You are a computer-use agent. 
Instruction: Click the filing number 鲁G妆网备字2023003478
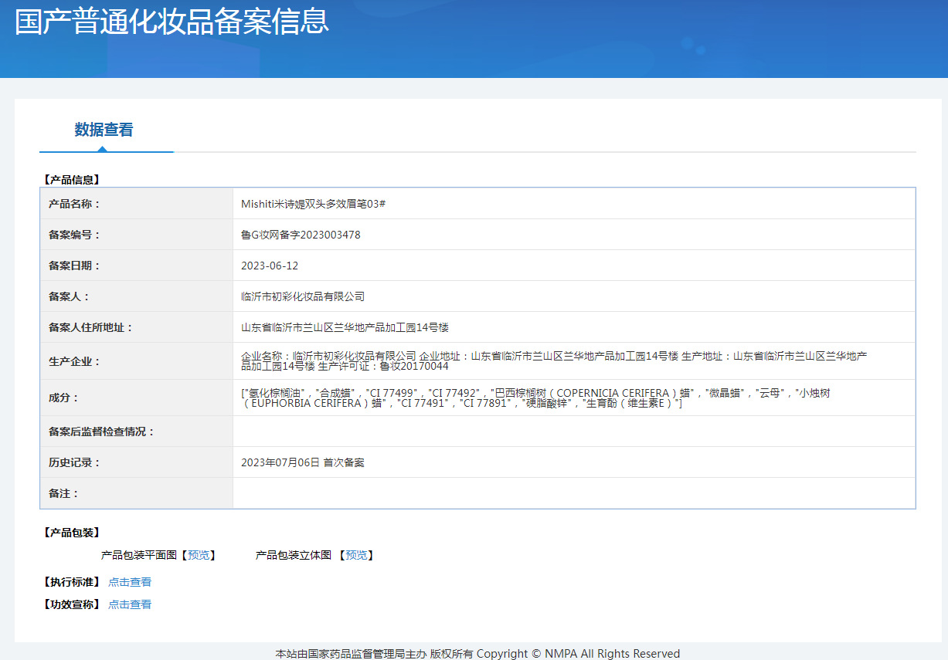point(301,235)
